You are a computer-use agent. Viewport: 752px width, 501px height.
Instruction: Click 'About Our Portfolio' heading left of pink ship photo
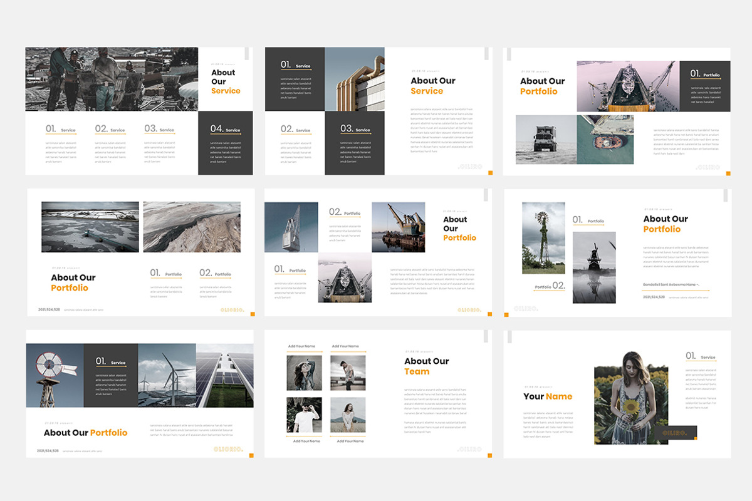pos(542,86)
